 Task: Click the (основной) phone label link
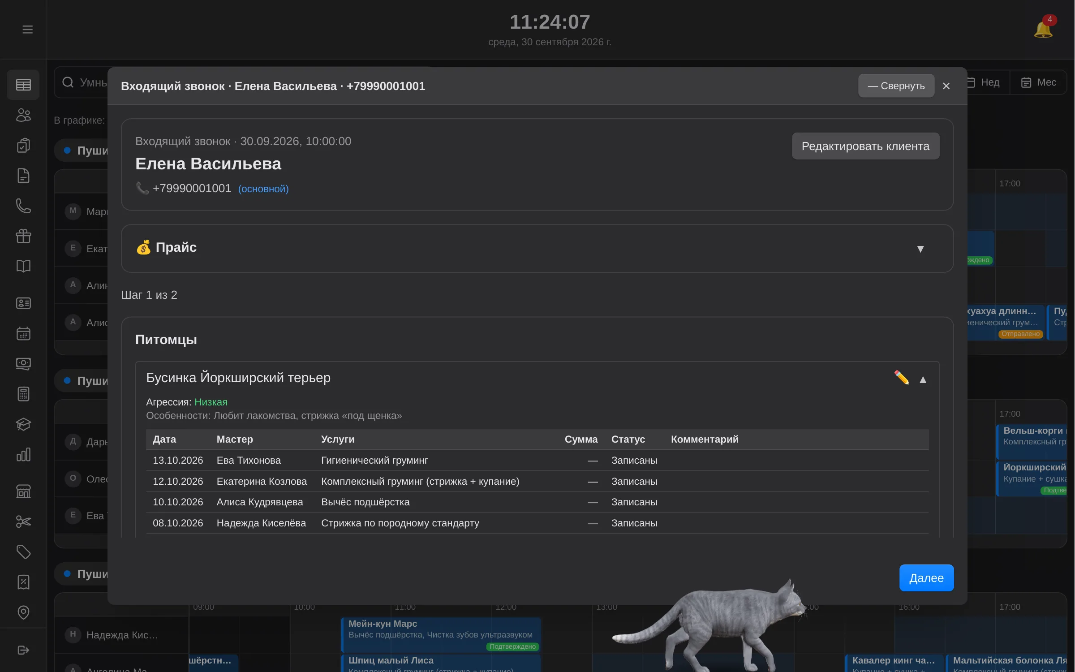click(x=263, y=189)
